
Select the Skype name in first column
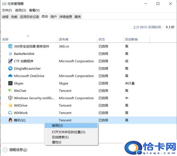pos(19,83)
